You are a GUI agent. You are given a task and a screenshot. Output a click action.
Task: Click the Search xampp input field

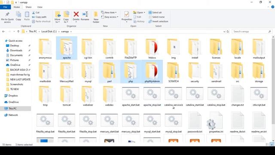(x=252, y=31)
